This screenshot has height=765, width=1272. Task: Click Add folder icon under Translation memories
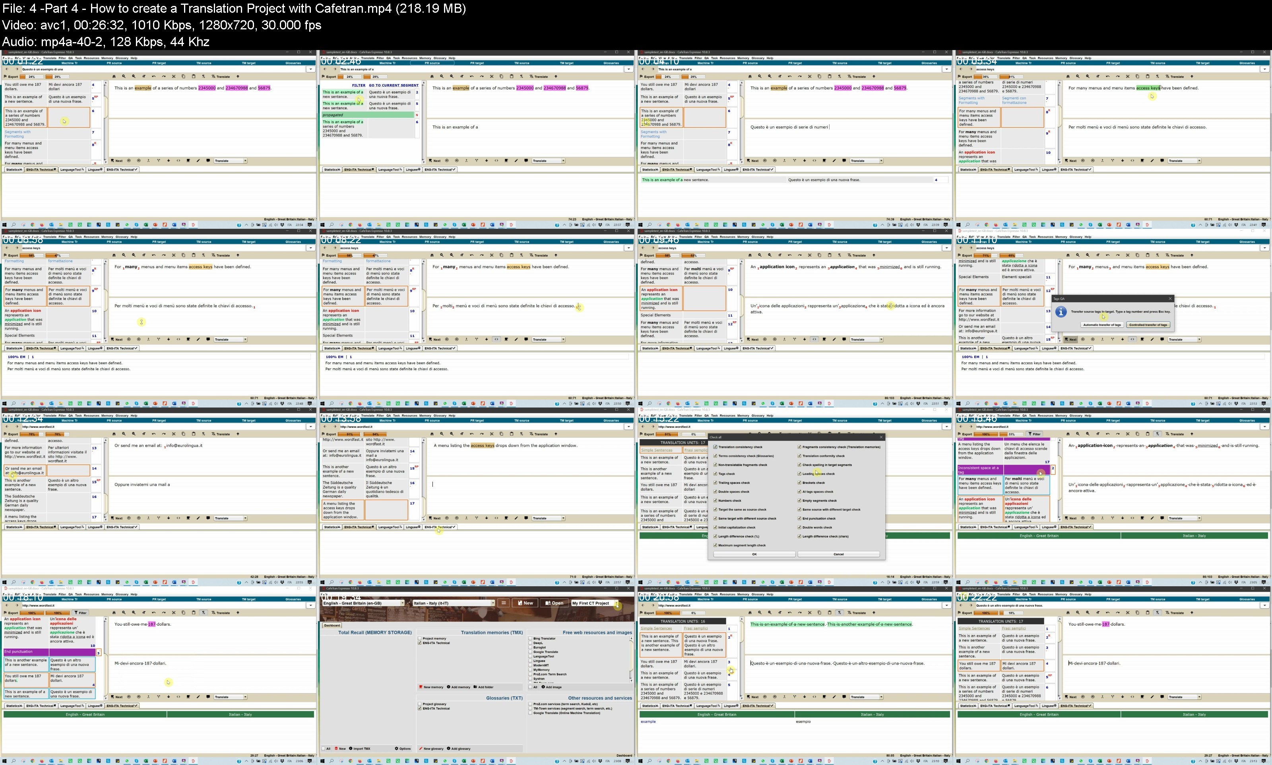475,687
